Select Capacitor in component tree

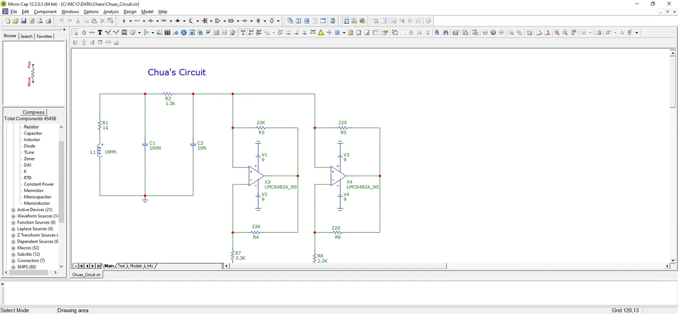pos(33,133)
